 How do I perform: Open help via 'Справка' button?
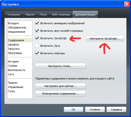tap(116, 109)
